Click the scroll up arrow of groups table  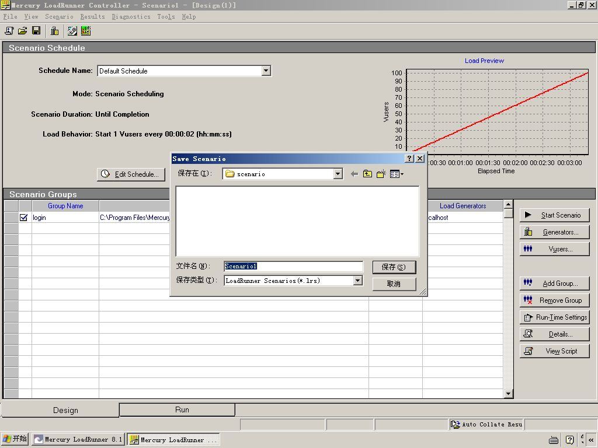(508, 205)
